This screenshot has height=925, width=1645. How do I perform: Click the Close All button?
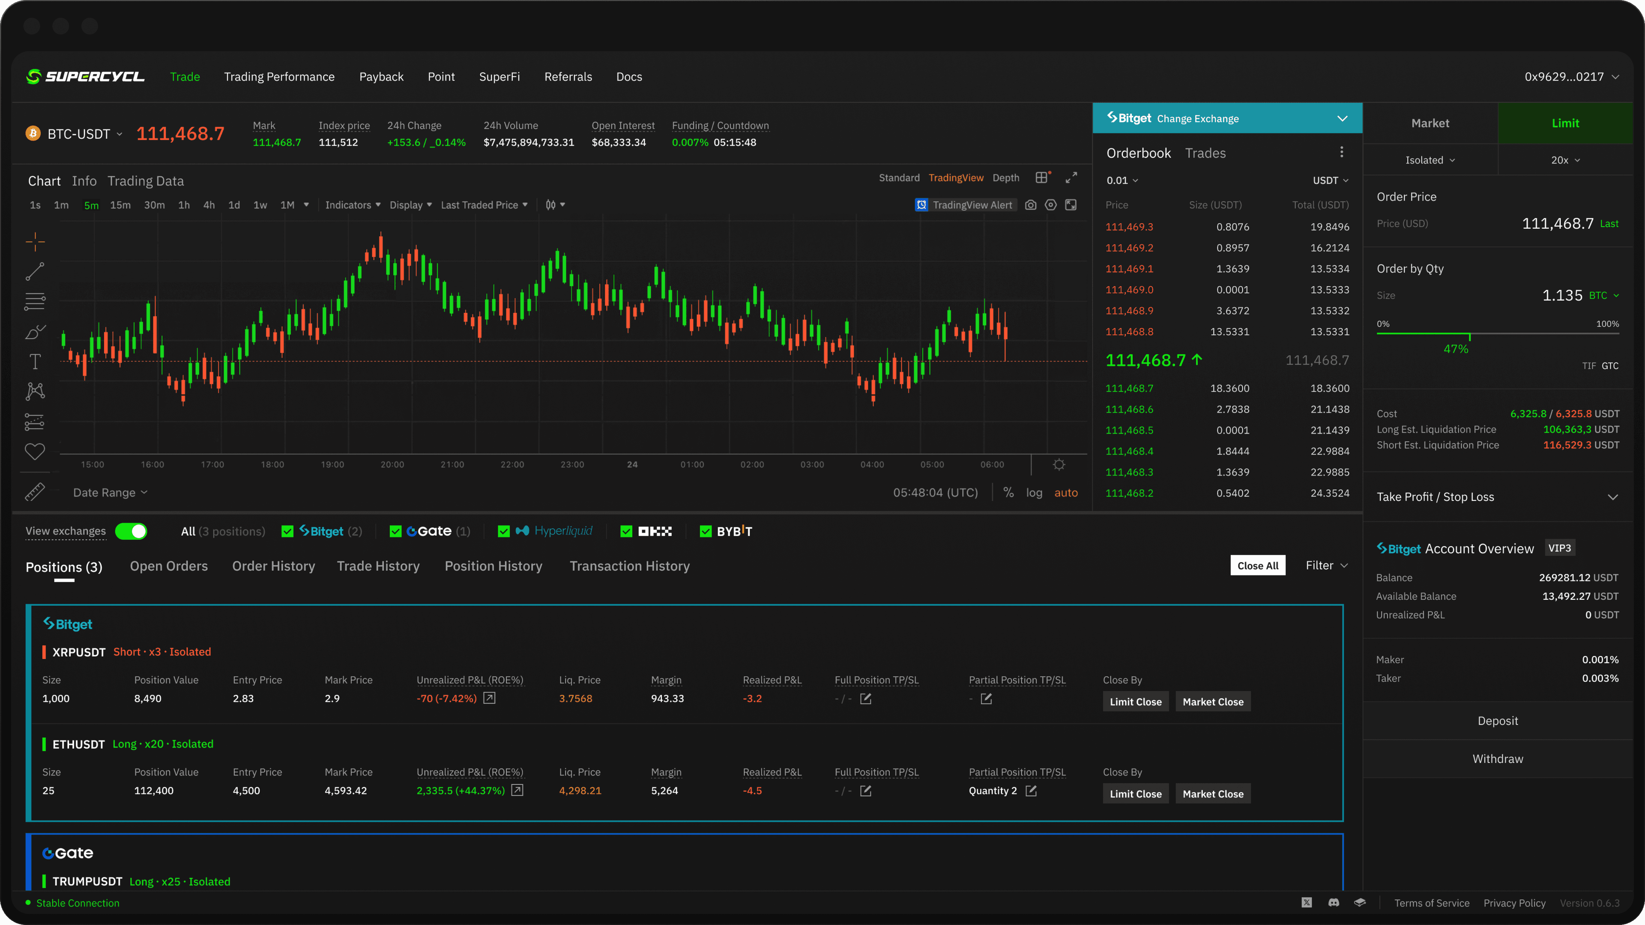(x=1257, y=566)
